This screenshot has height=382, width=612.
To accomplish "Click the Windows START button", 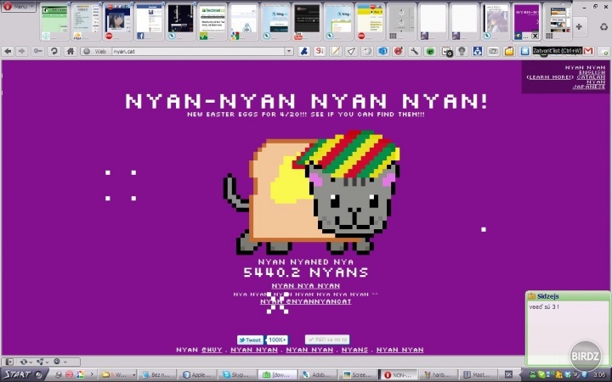I will coord(23,374).
